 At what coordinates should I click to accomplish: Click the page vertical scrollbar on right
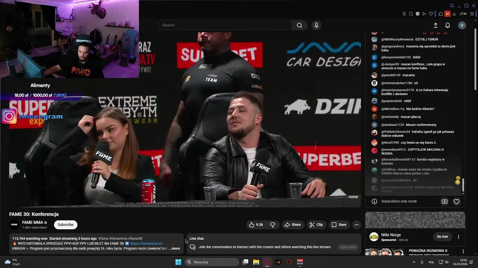[x=475, y=60]
